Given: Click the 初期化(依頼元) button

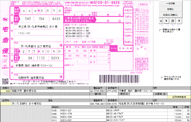Looking at the screenshot, I should (171, 15).
